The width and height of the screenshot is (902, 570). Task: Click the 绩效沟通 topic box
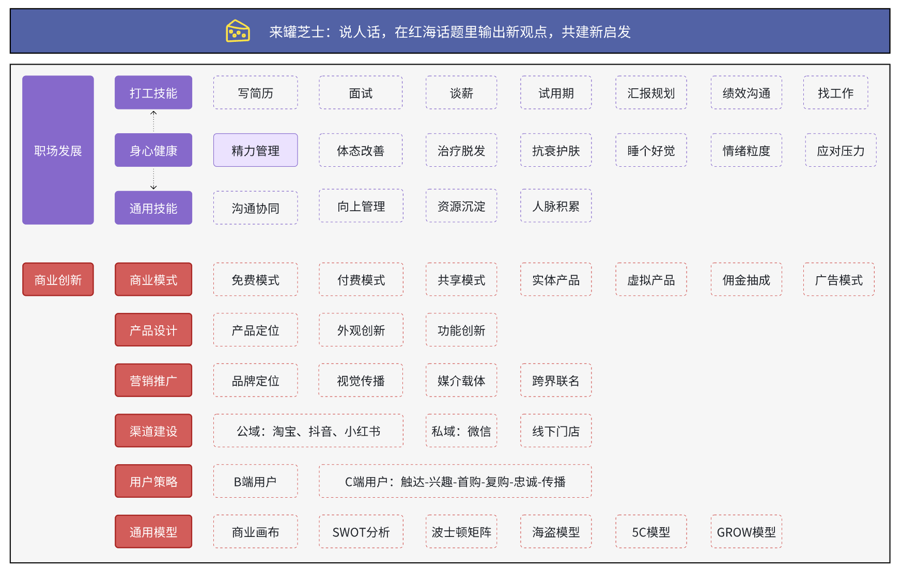746,92
